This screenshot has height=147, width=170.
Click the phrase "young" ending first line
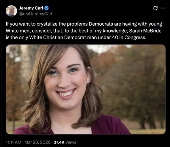click(155, 24)
